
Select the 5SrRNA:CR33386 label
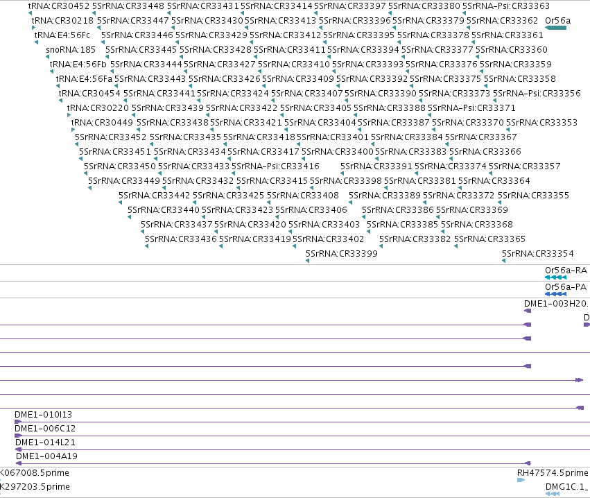[x=398, y=209]
